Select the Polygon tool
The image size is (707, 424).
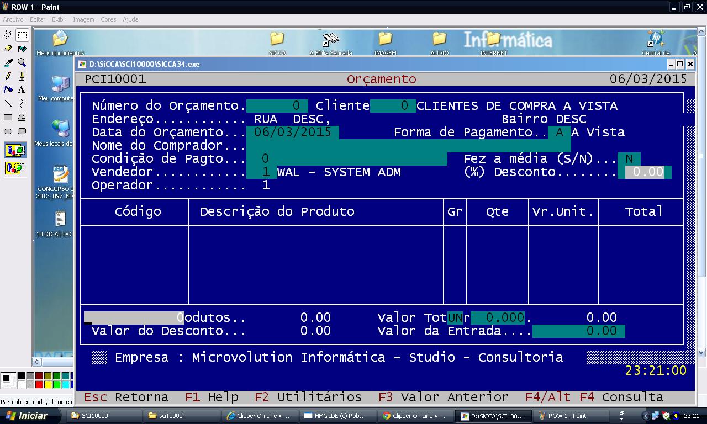[x=22, y=118]
